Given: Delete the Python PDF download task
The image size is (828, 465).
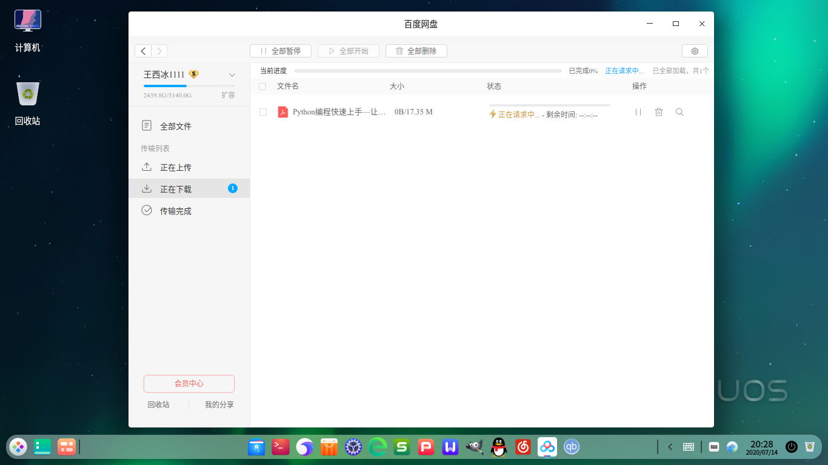Looking at the screenshot, I should [659, 112].
